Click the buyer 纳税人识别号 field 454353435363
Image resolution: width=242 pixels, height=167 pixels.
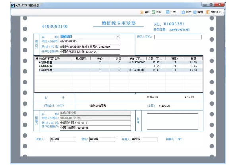point(90,42)
